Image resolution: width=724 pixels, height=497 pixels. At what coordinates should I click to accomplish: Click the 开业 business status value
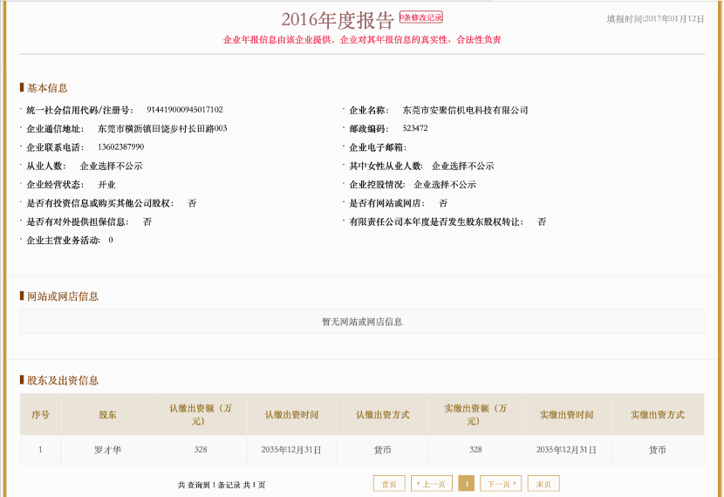coord(106,185)
